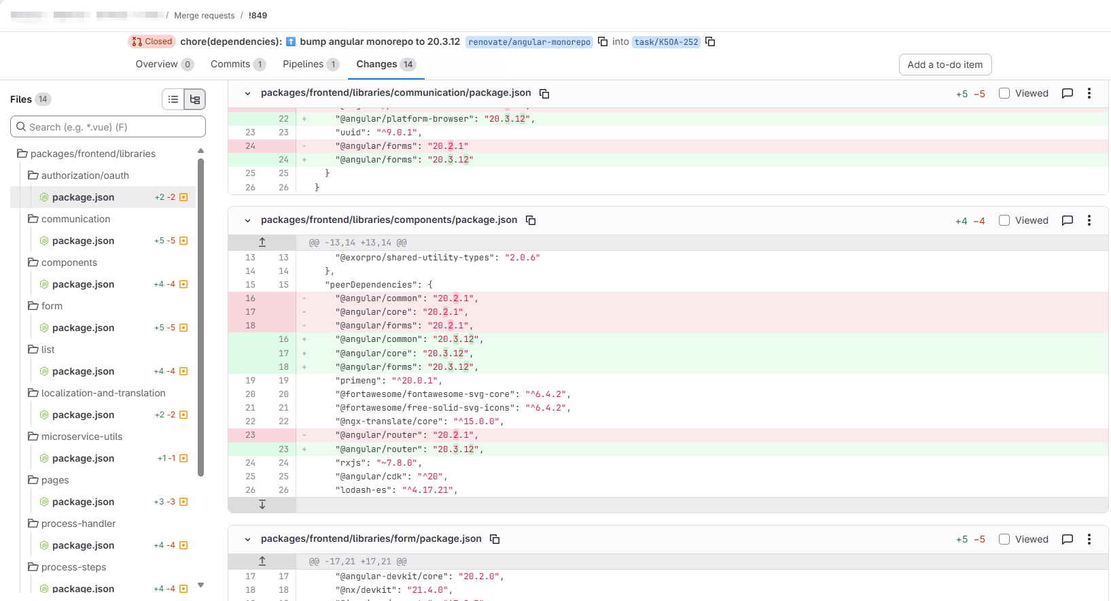Mark components/package.json as viewed
The image size is (1111, 601).
tap(1004, 220)
